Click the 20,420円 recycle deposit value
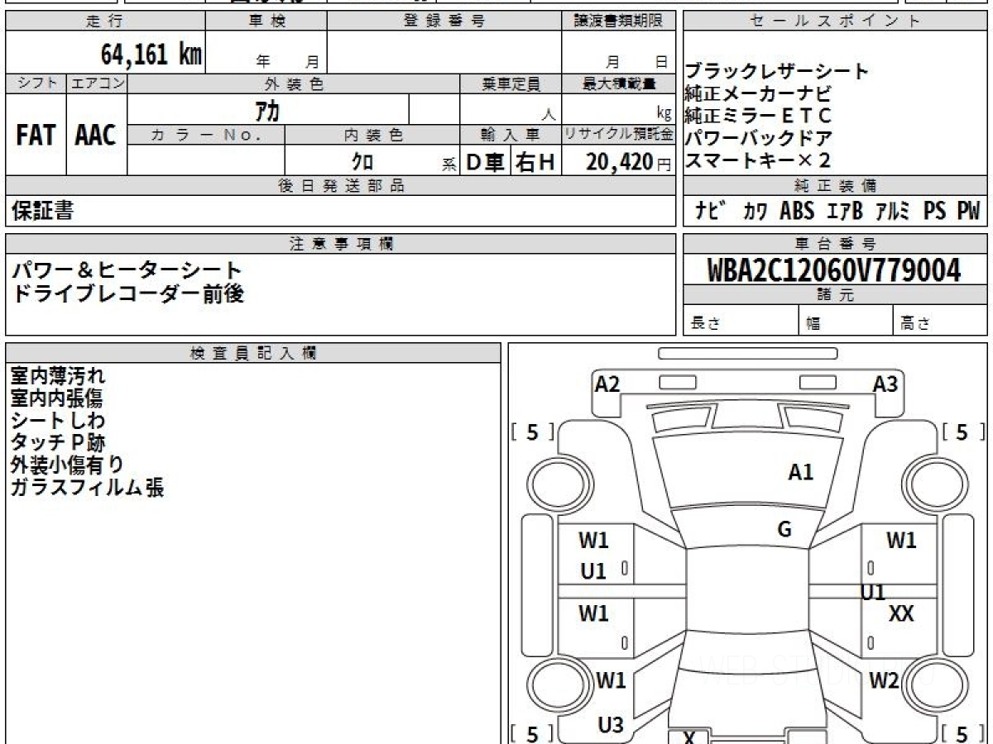The width and height of the screenshot is (993, 744). coord(629,161)
